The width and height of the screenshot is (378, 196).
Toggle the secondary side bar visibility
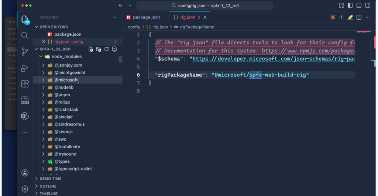click(367, 6)
